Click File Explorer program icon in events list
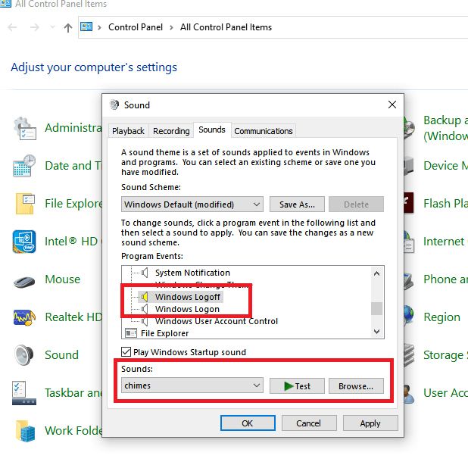 131,332
